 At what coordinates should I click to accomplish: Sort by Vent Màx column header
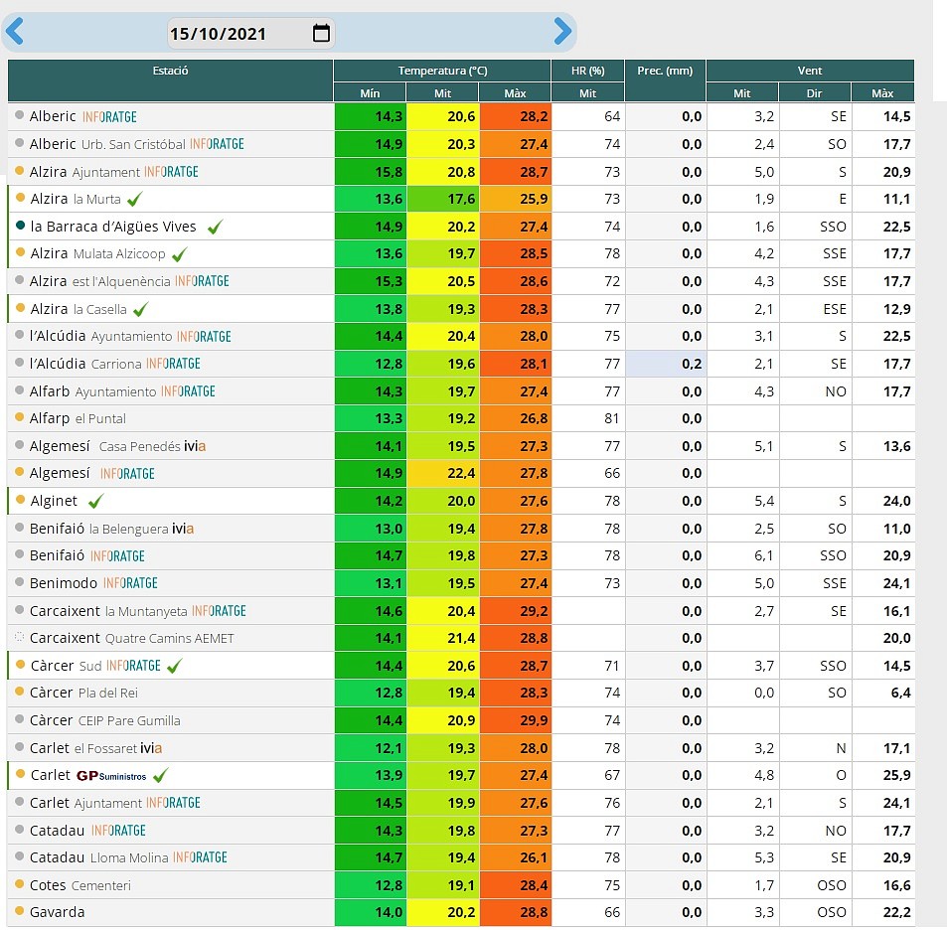[x=882, y=93]
